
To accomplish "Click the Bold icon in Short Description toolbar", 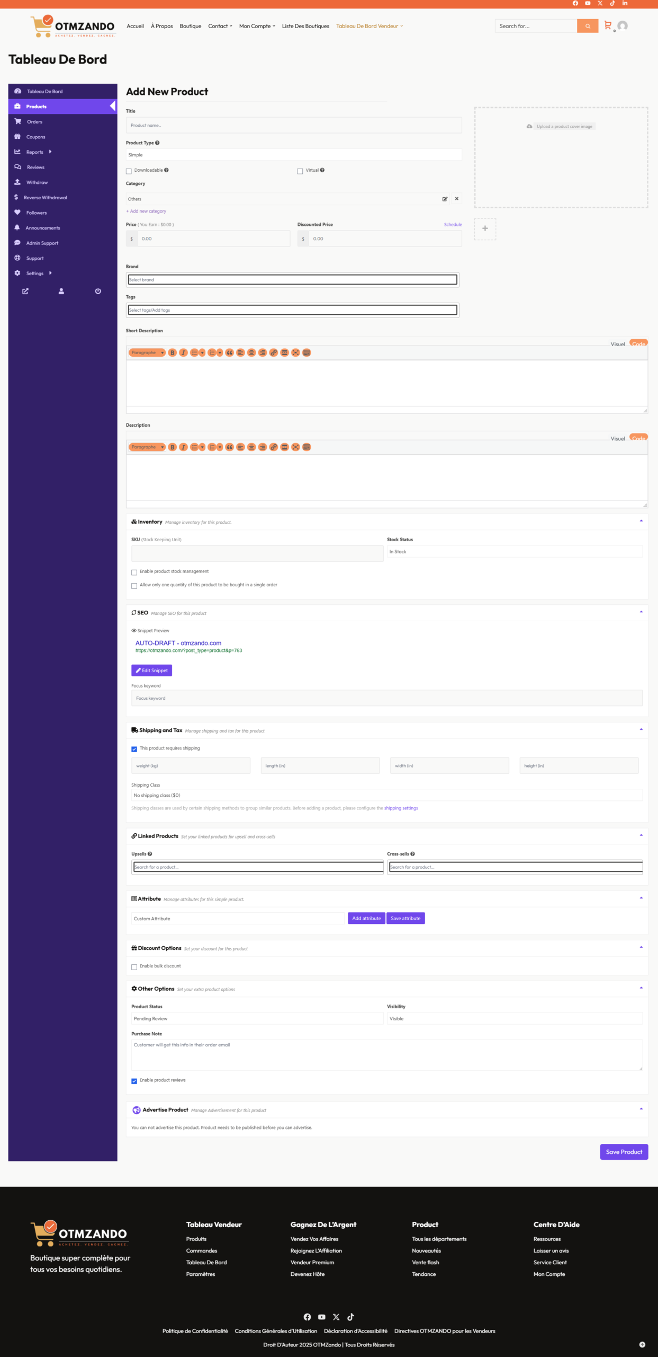I will pyautogui.click(x=172, y=353).
